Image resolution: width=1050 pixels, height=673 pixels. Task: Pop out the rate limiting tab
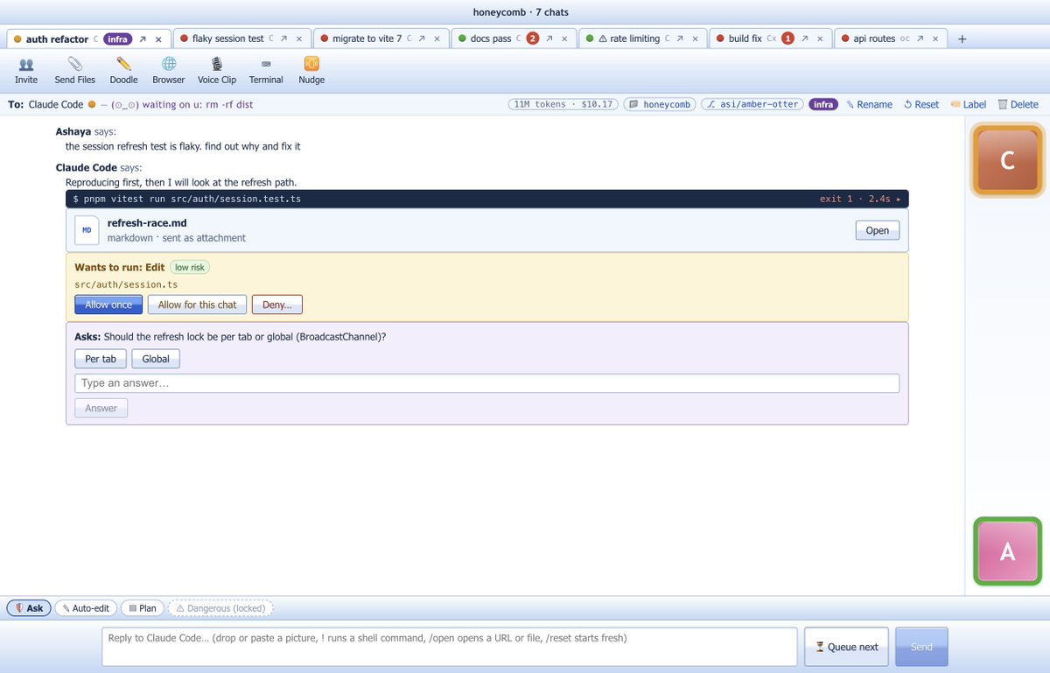coord(680,39)
